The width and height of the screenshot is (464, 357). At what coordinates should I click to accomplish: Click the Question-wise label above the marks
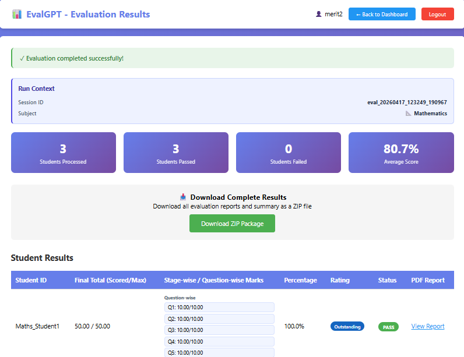tap(180, 298)
